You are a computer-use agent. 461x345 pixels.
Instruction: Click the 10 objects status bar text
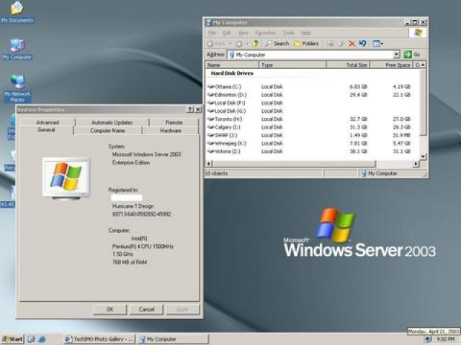coord(216,173)
